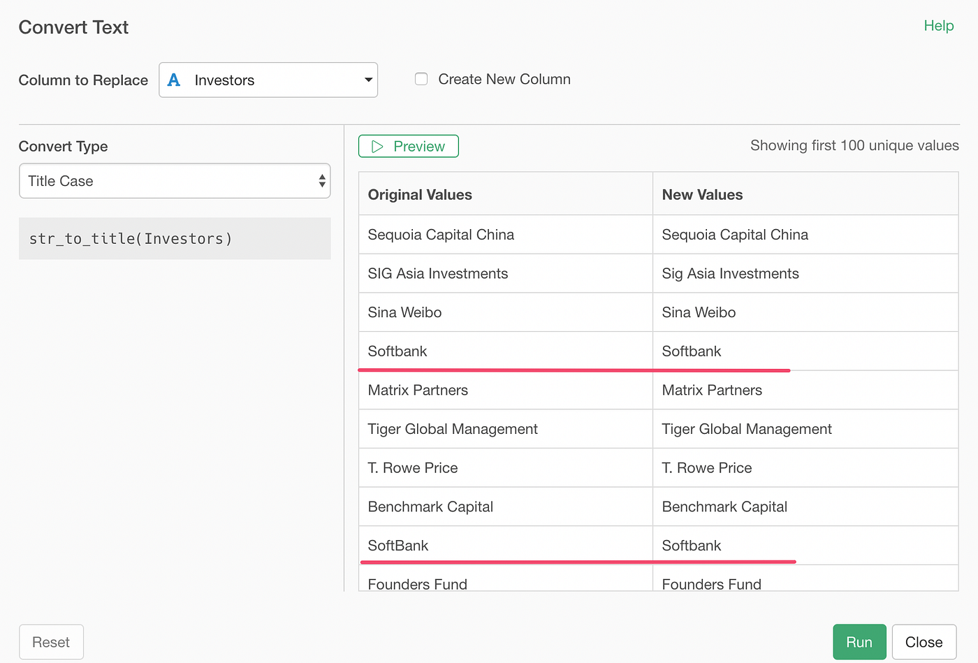978x663 pixels.
Task: Open the Help link
Action: click(938, 26)
